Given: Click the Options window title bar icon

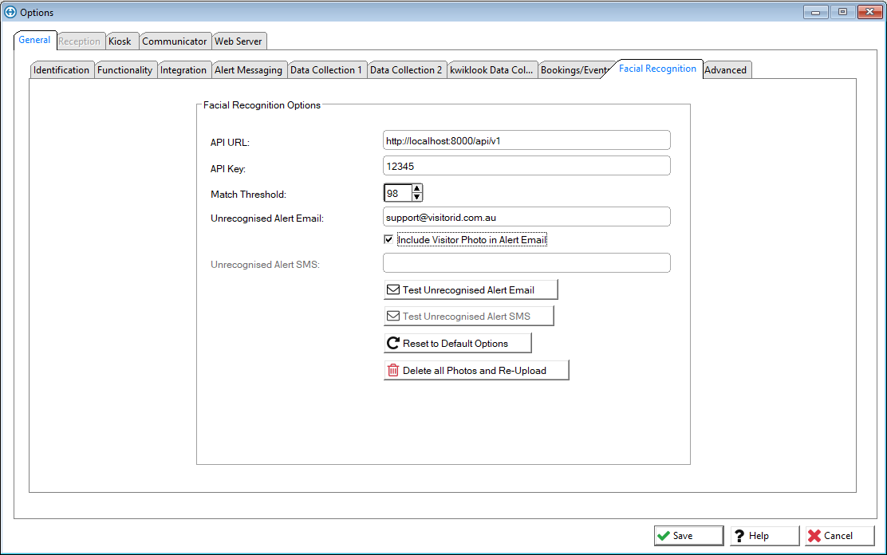Looking at the screenshot, I should coord(10,12).
